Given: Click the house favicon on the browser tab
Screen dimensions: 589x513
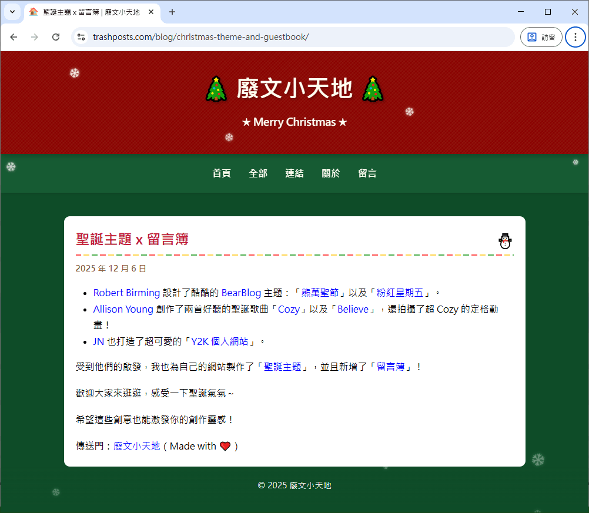Looking at the screenshot, I should 32,12.
